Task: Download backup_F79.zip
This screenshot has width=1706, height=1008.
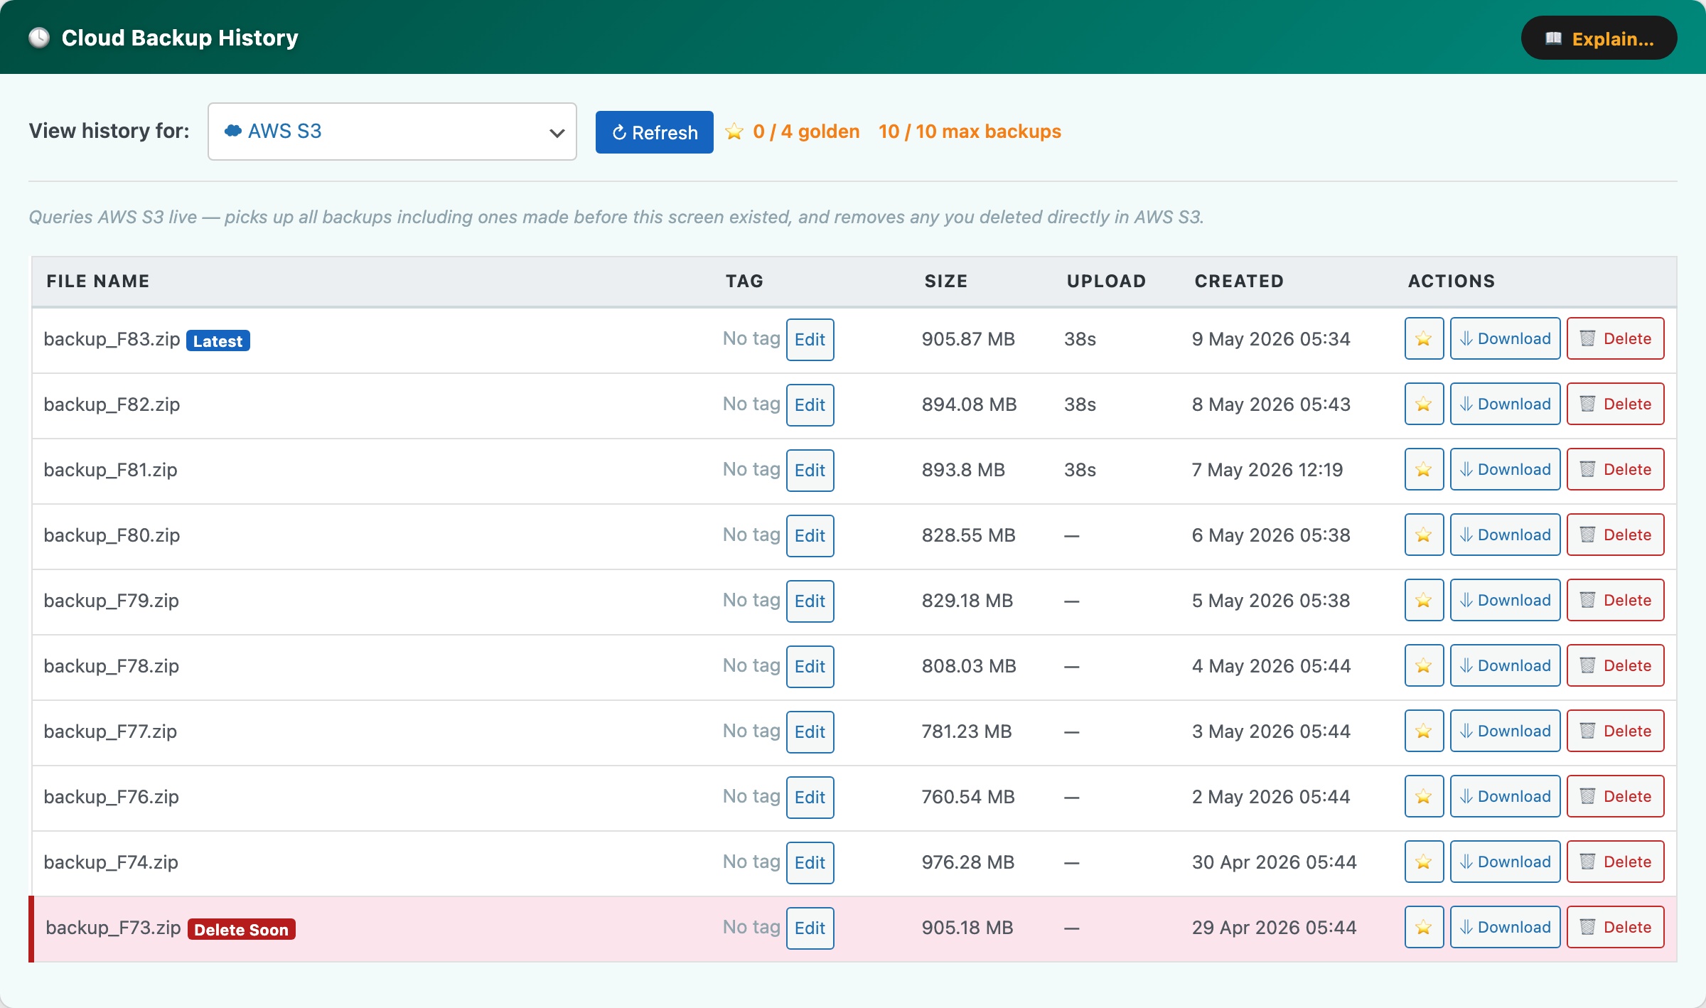Action: [1505, 601]
